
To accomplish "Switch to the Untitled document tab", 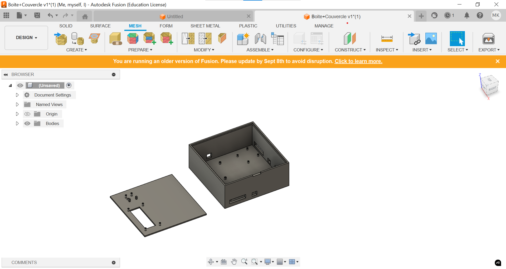I will pos(173,16).
